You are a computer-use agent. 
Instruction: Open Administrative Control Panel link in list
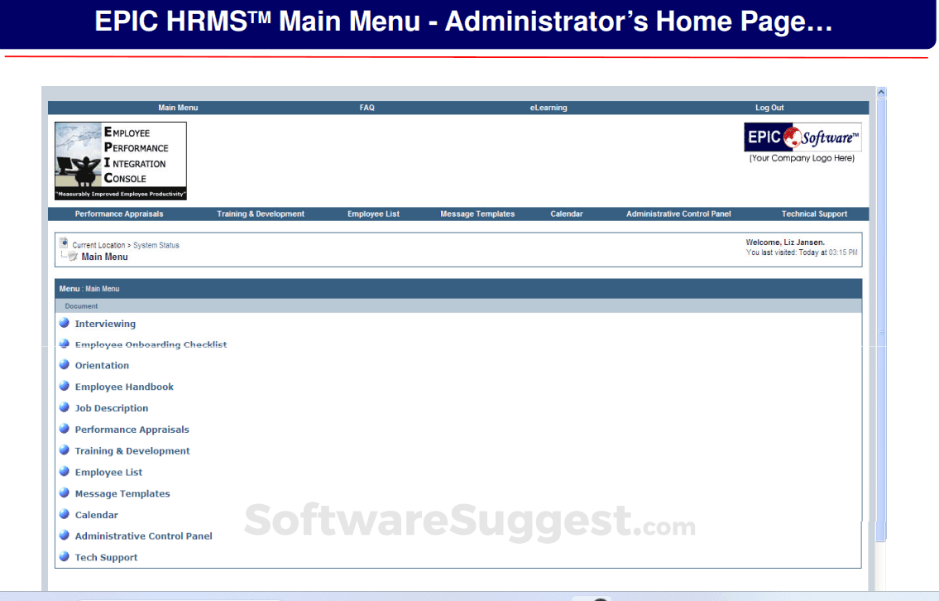coord(143,536)
